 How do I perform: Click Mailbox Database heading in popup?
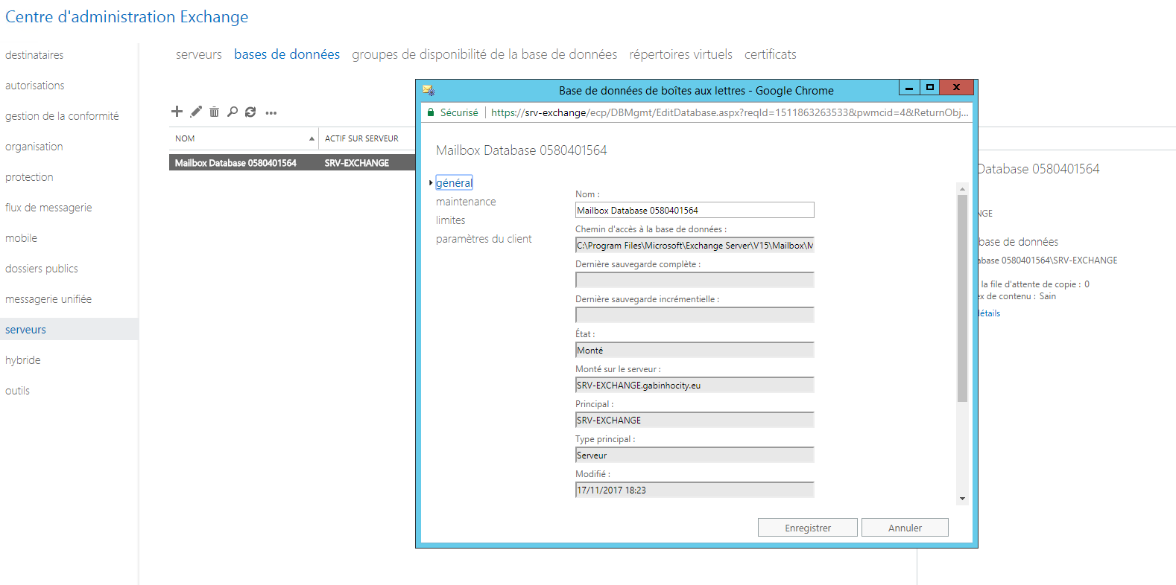522,150
